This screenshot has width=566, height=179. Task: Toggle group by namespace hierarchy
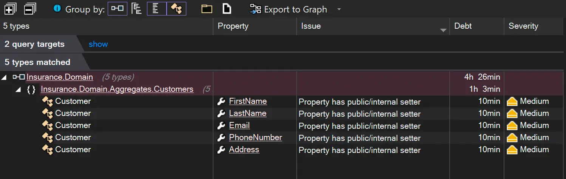tap(137, 8)
